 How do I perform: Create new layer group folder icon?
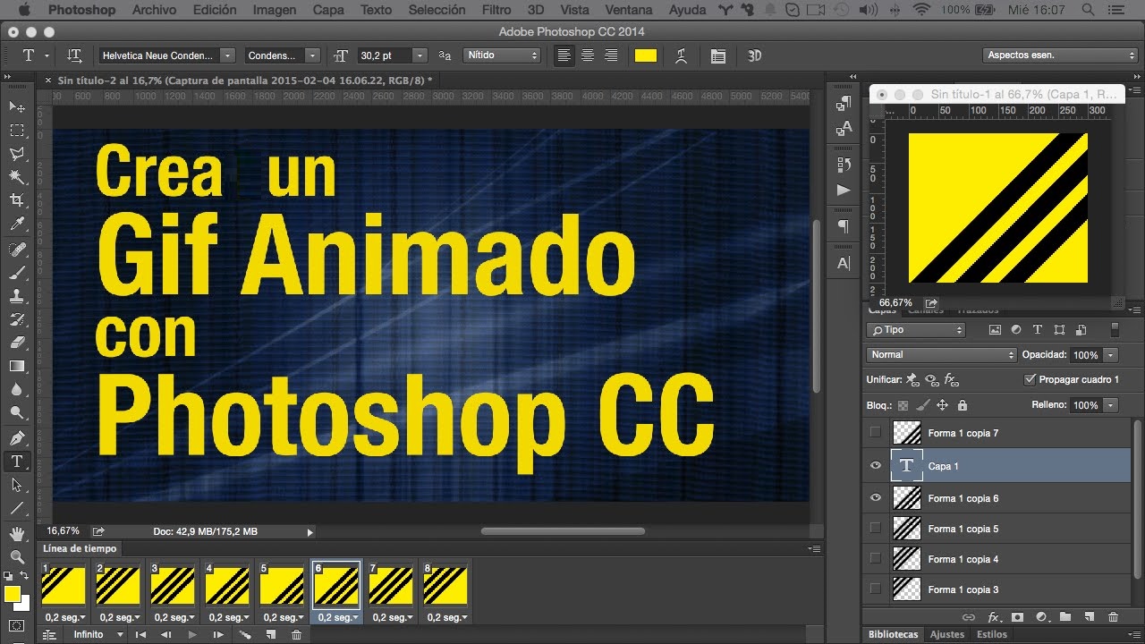1064,617
